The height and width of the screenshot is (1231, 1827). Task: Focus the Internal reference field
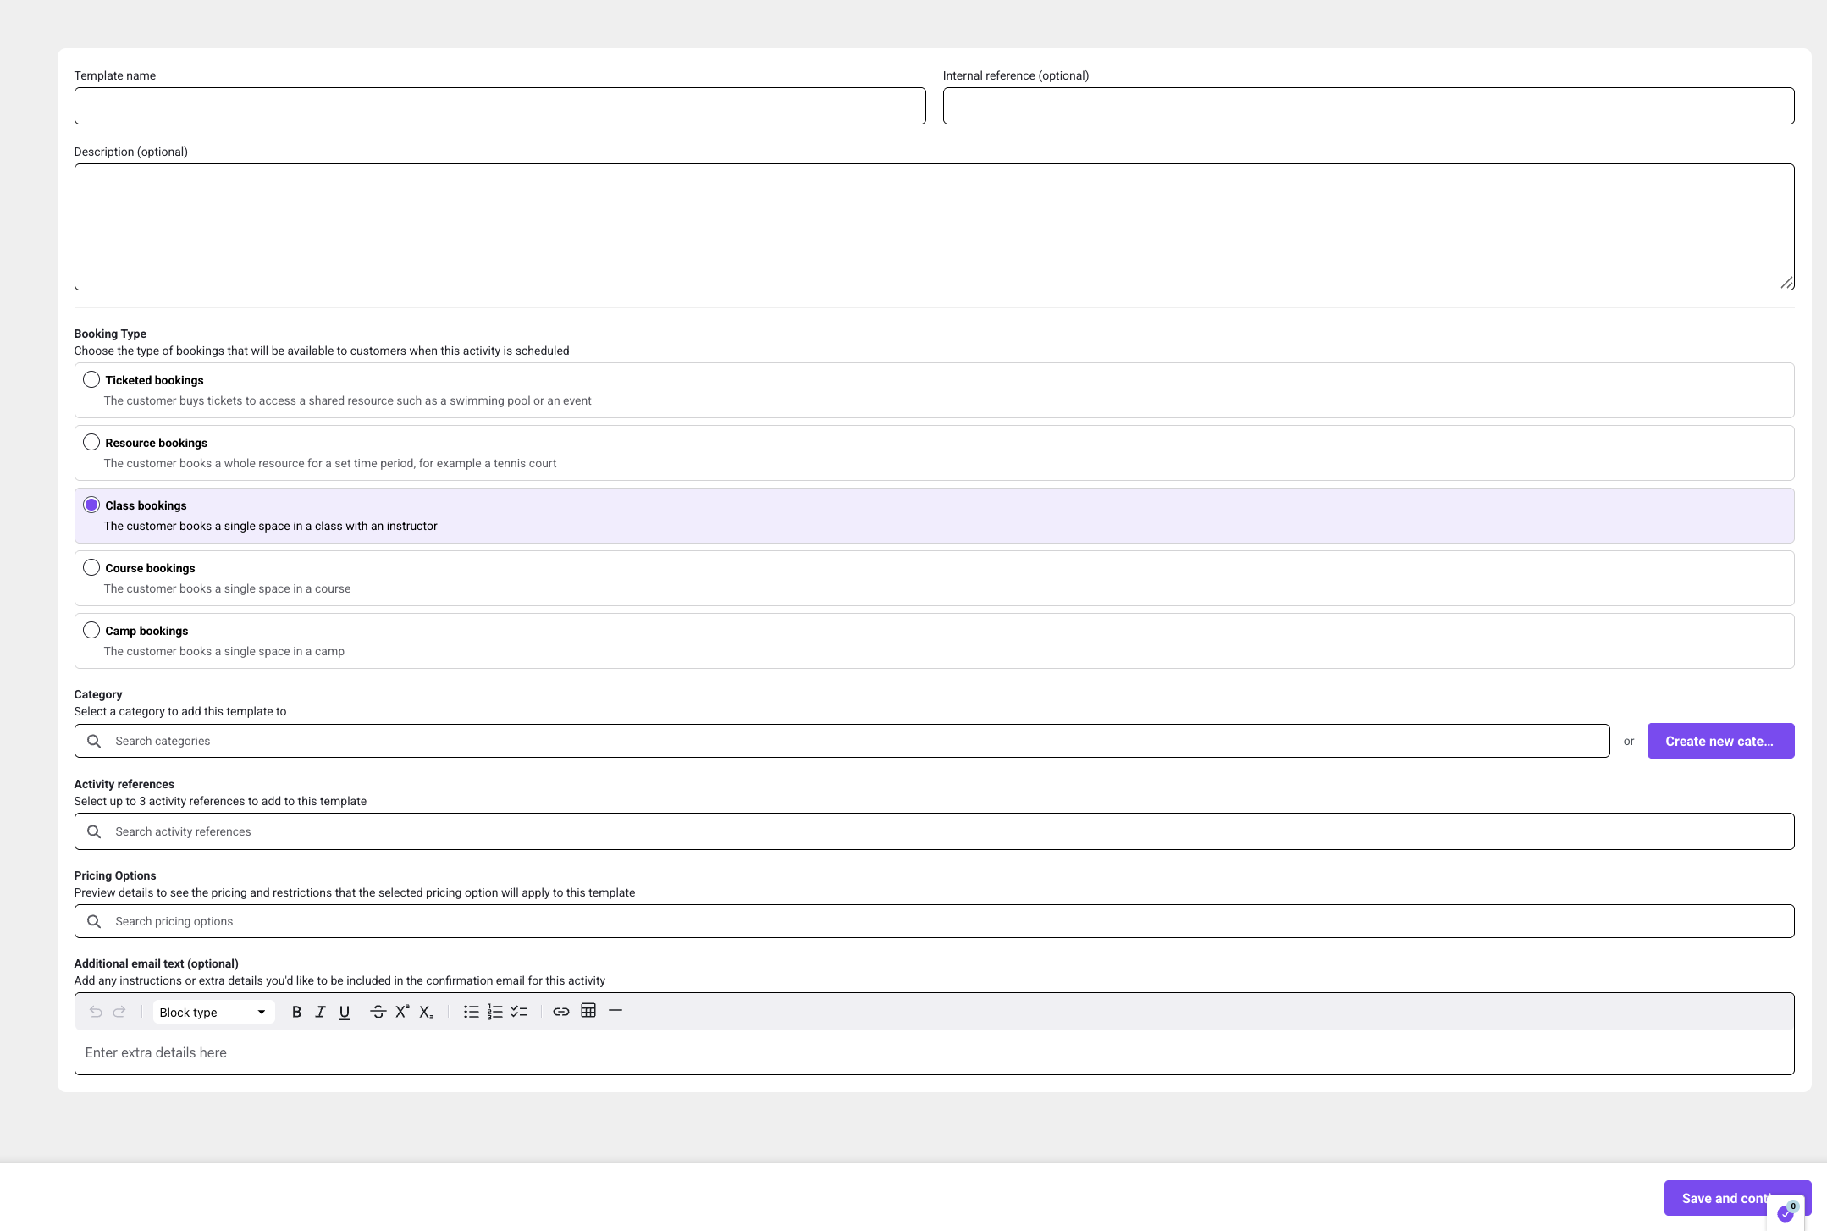tap(1368, 106)
